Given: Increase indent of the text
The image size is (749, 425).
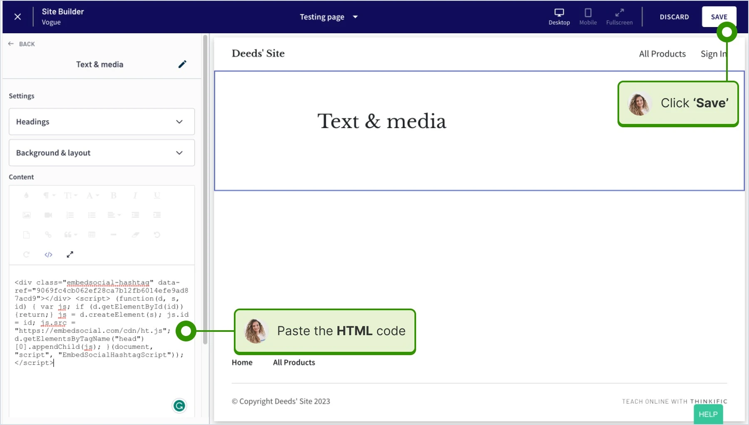Looking at the screenshot, I should 157,215.
